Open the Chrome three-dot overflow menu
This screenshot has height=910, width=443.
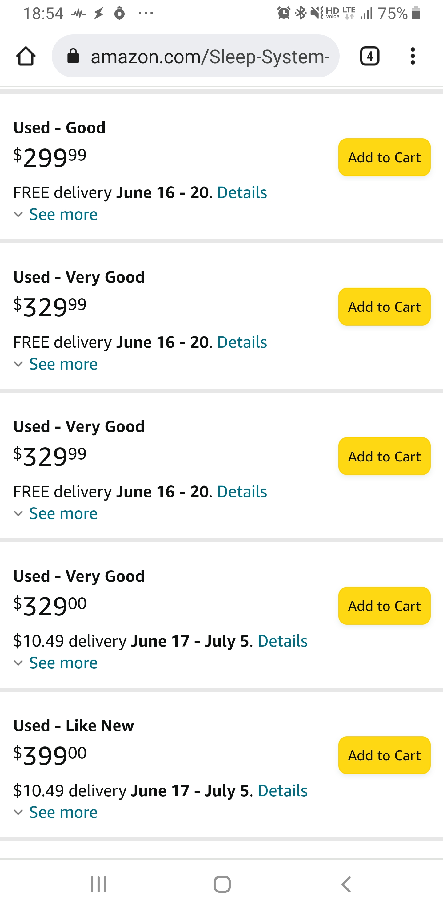[x=413, y=56]
